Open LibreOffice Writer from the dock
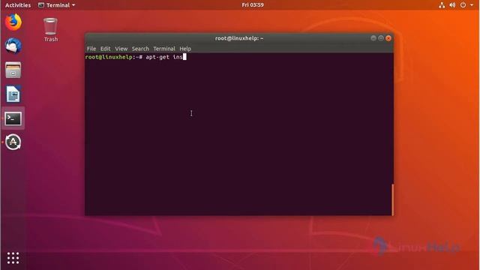Viewport: 480px width, 270px height. [x=13, y=94]
